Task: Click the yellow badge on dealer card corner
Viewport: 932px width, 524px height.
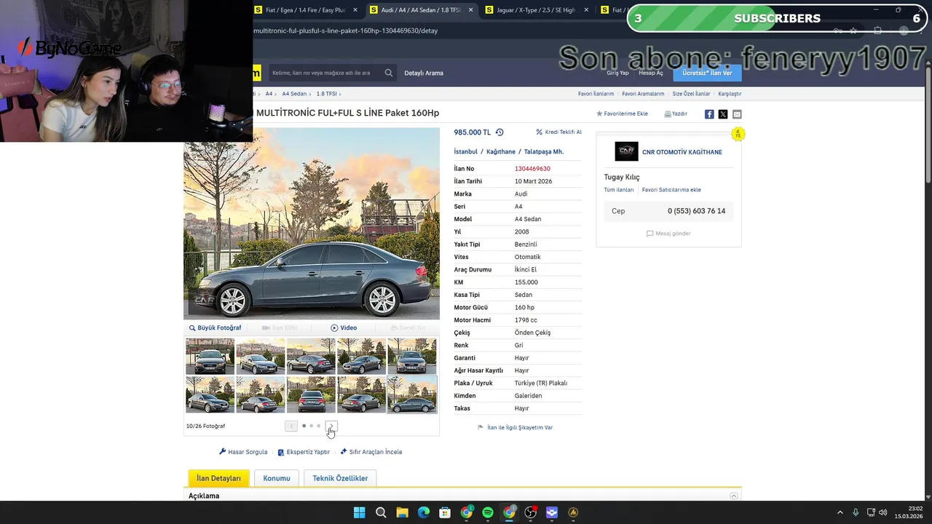Action: pos(738,135)
